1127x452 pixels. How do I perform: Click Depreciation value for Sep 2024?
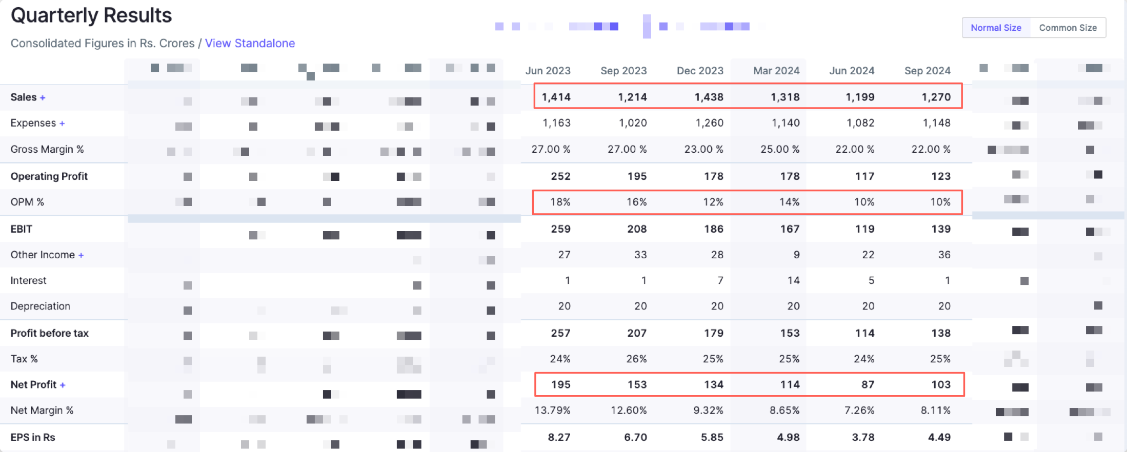944,306
